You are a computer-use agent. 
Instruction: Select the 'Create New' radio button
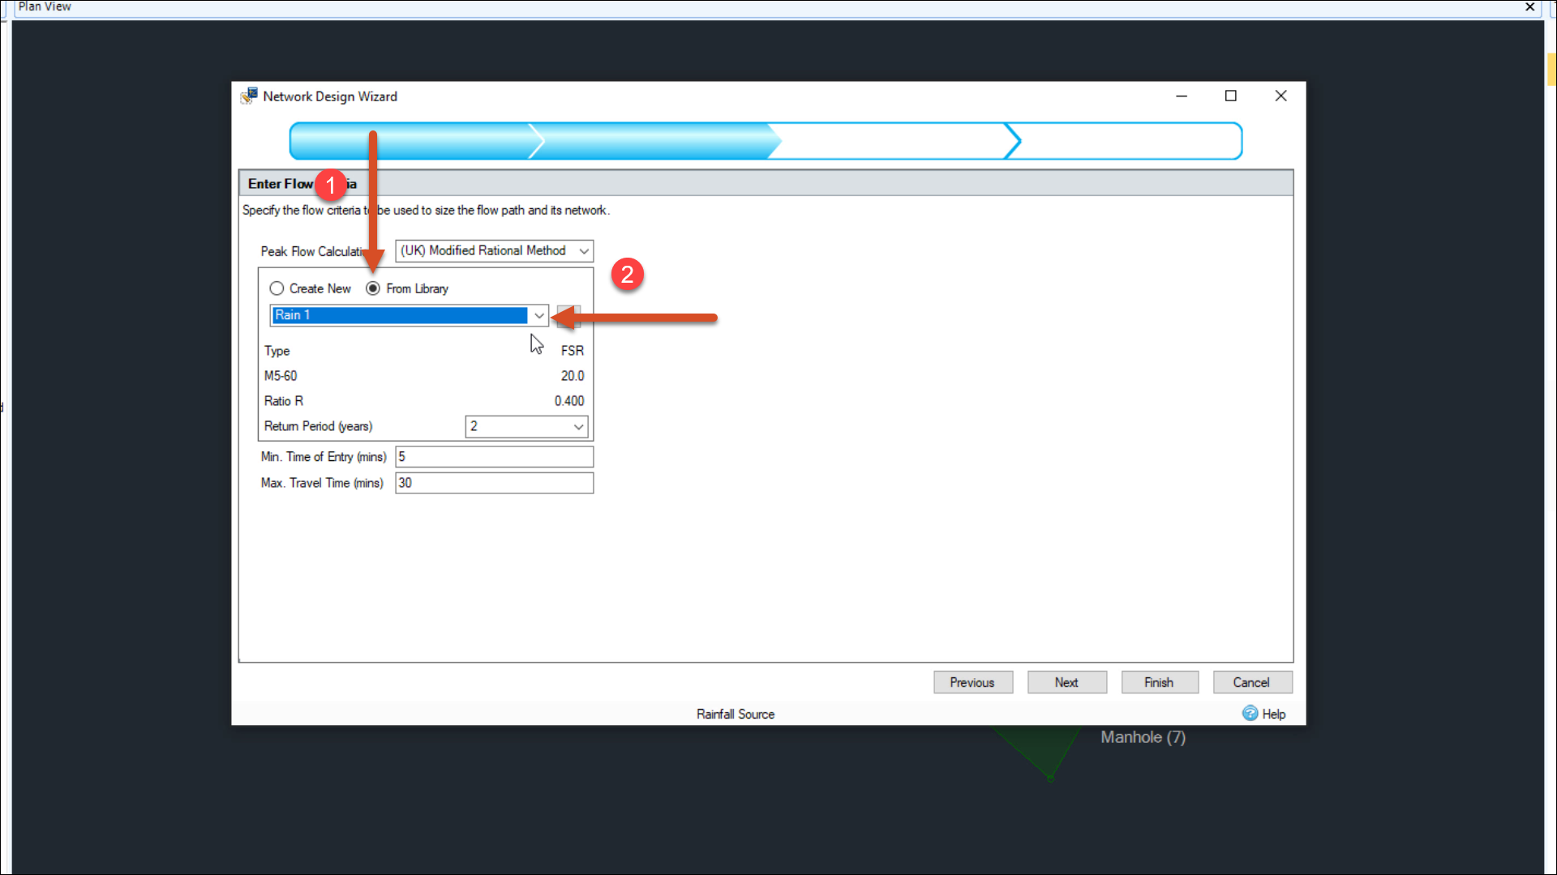(276, 288)
